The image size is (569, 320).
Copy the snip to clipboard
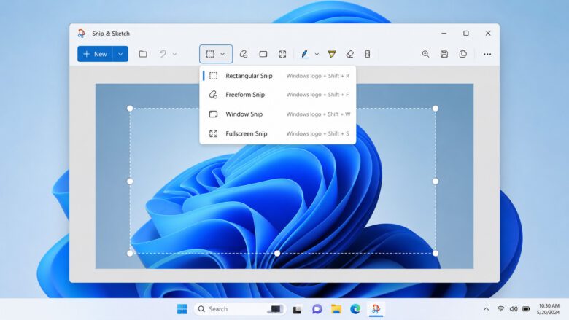point(463,54)
